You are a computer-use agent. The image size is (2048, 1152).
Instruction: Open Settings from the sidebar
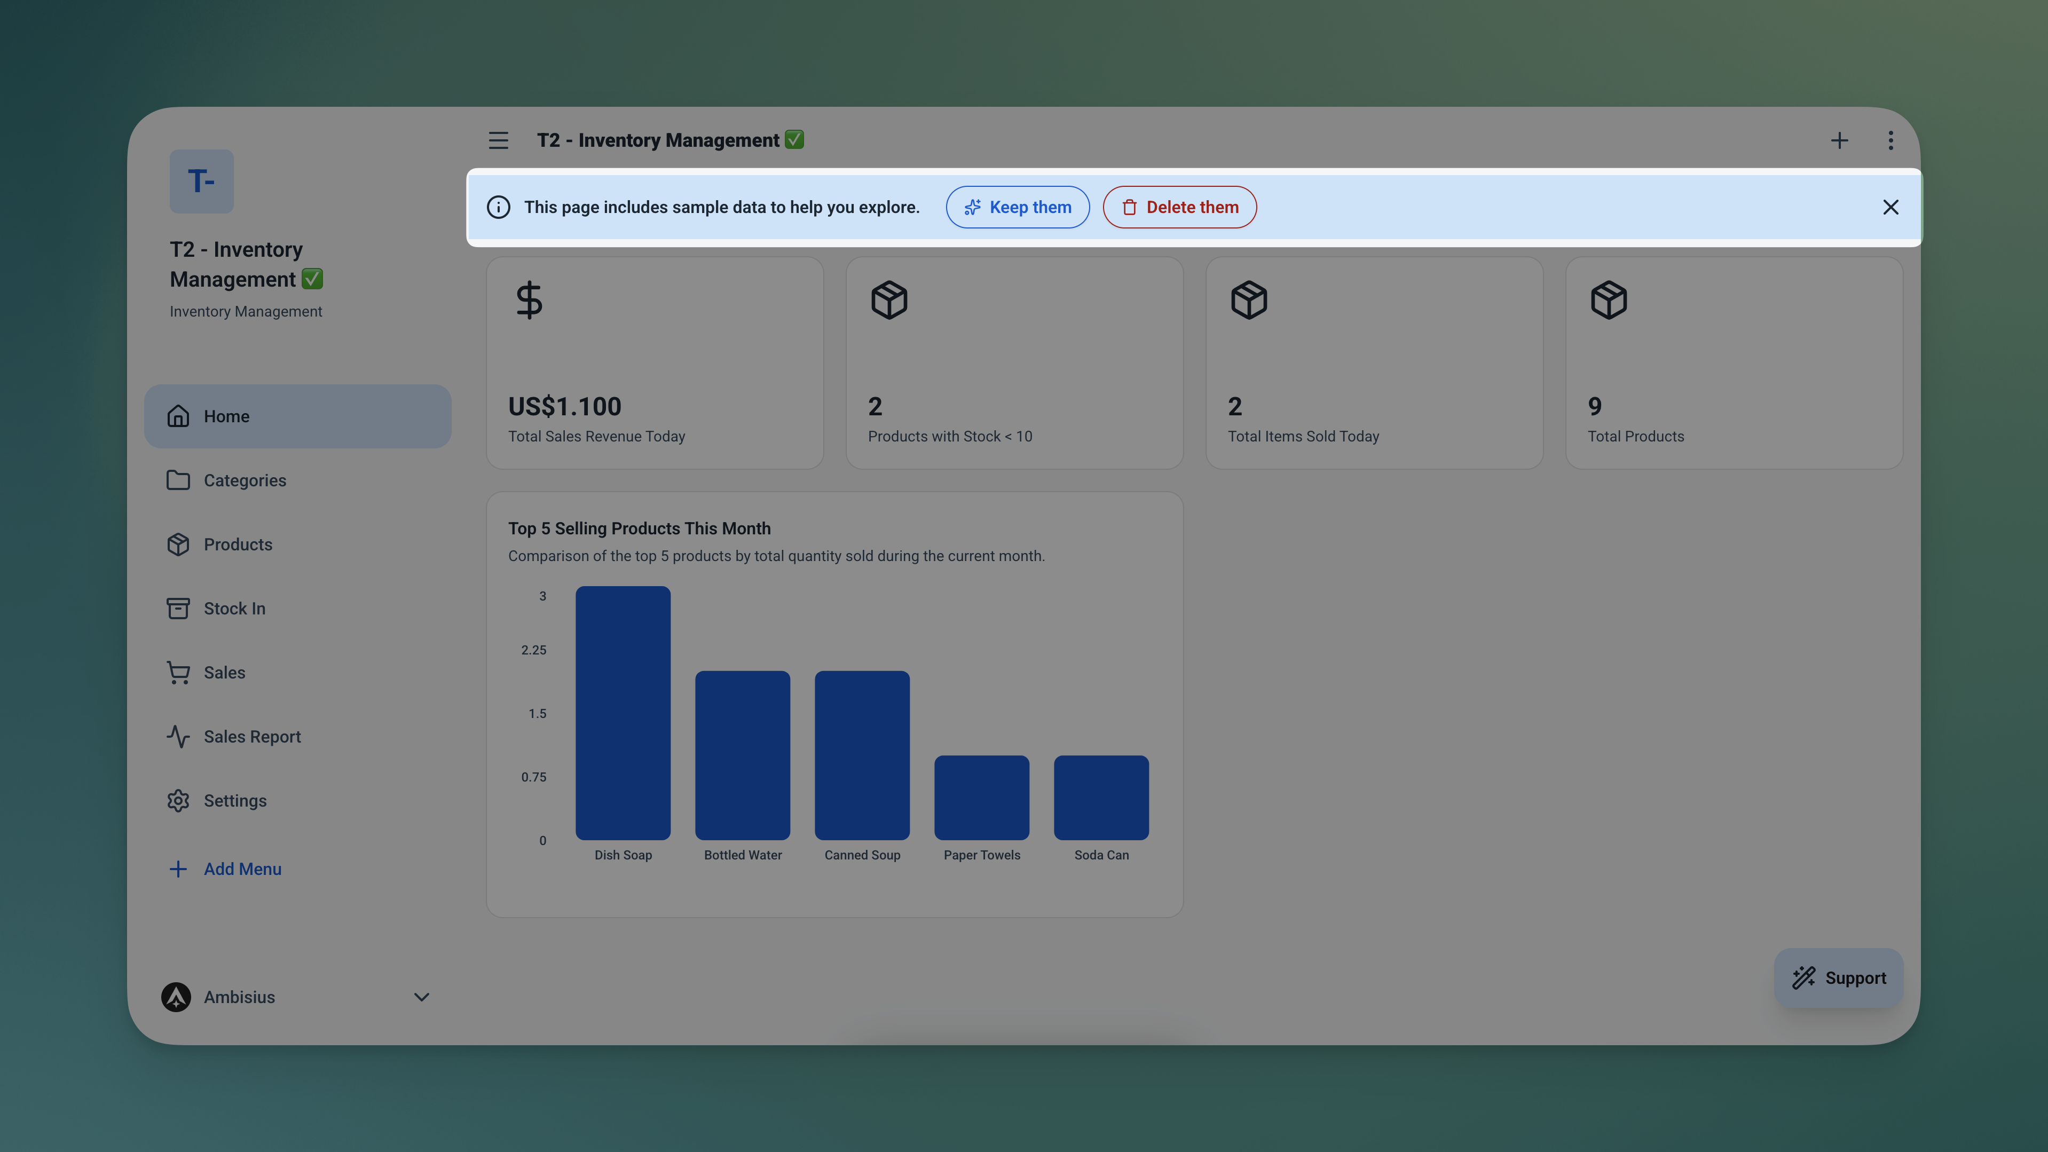tap(234, 801)
